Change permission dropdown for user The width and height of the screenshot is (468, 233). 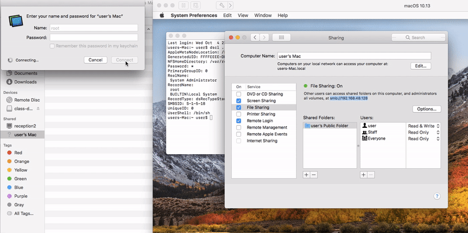[424, 126]
